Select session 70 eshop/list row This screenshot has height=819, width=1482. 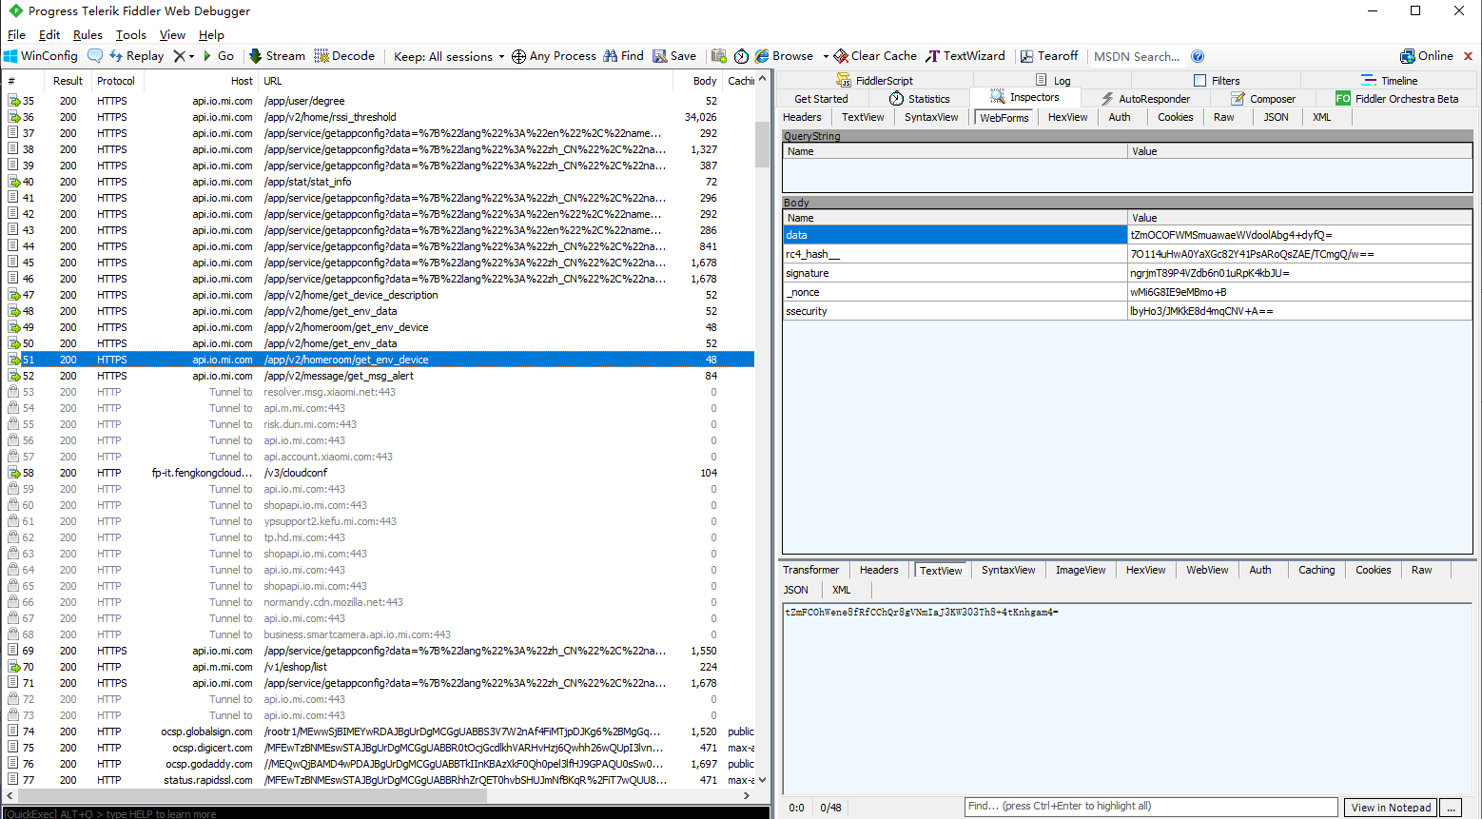pos(380,667)
